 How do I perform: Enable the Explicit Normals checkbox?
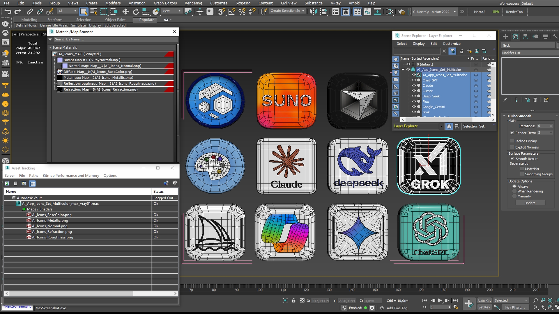tap(512, 147)
